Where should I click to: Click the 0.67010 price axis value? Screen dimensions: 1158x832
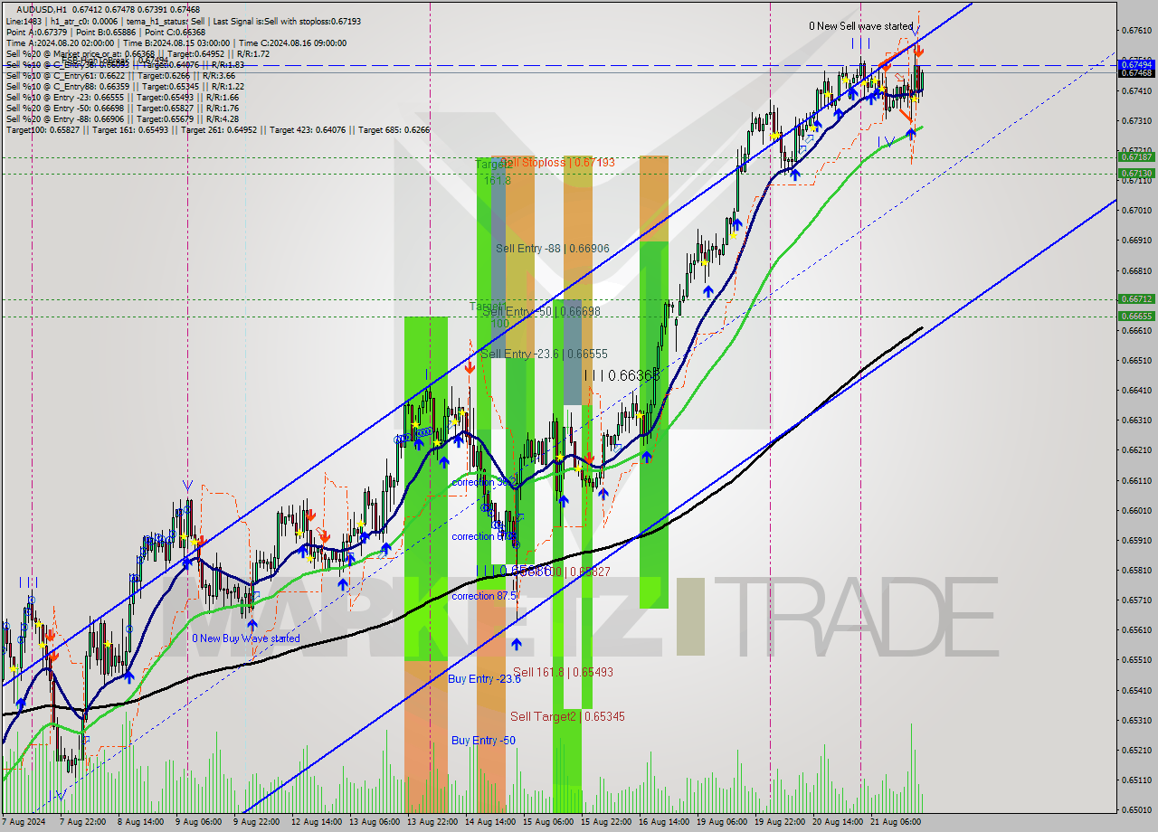click(1136, 210)
